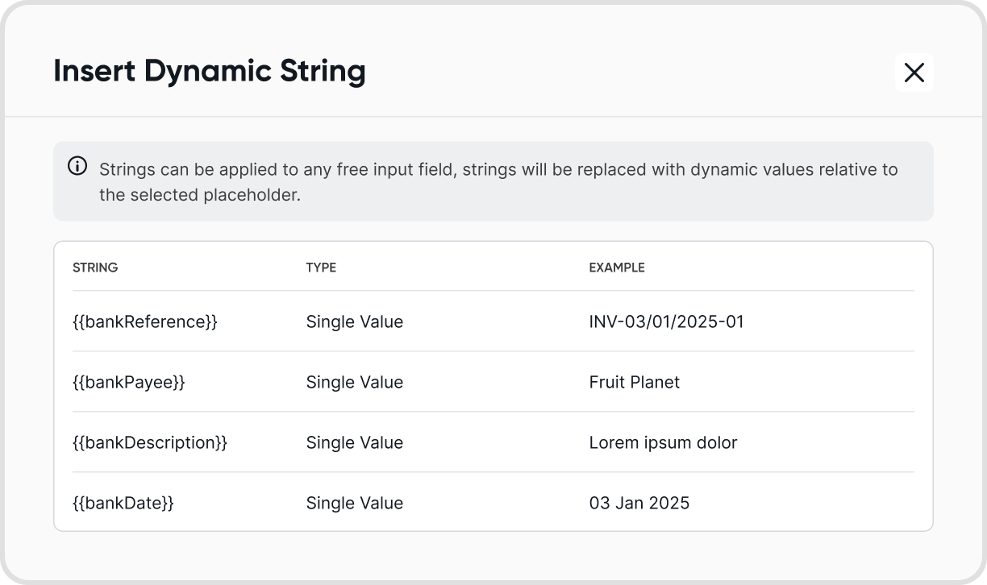The height and width of the screenshot is (585, 987).
Task: Select the {{bankPayee}} string
Action: point(129,383)
